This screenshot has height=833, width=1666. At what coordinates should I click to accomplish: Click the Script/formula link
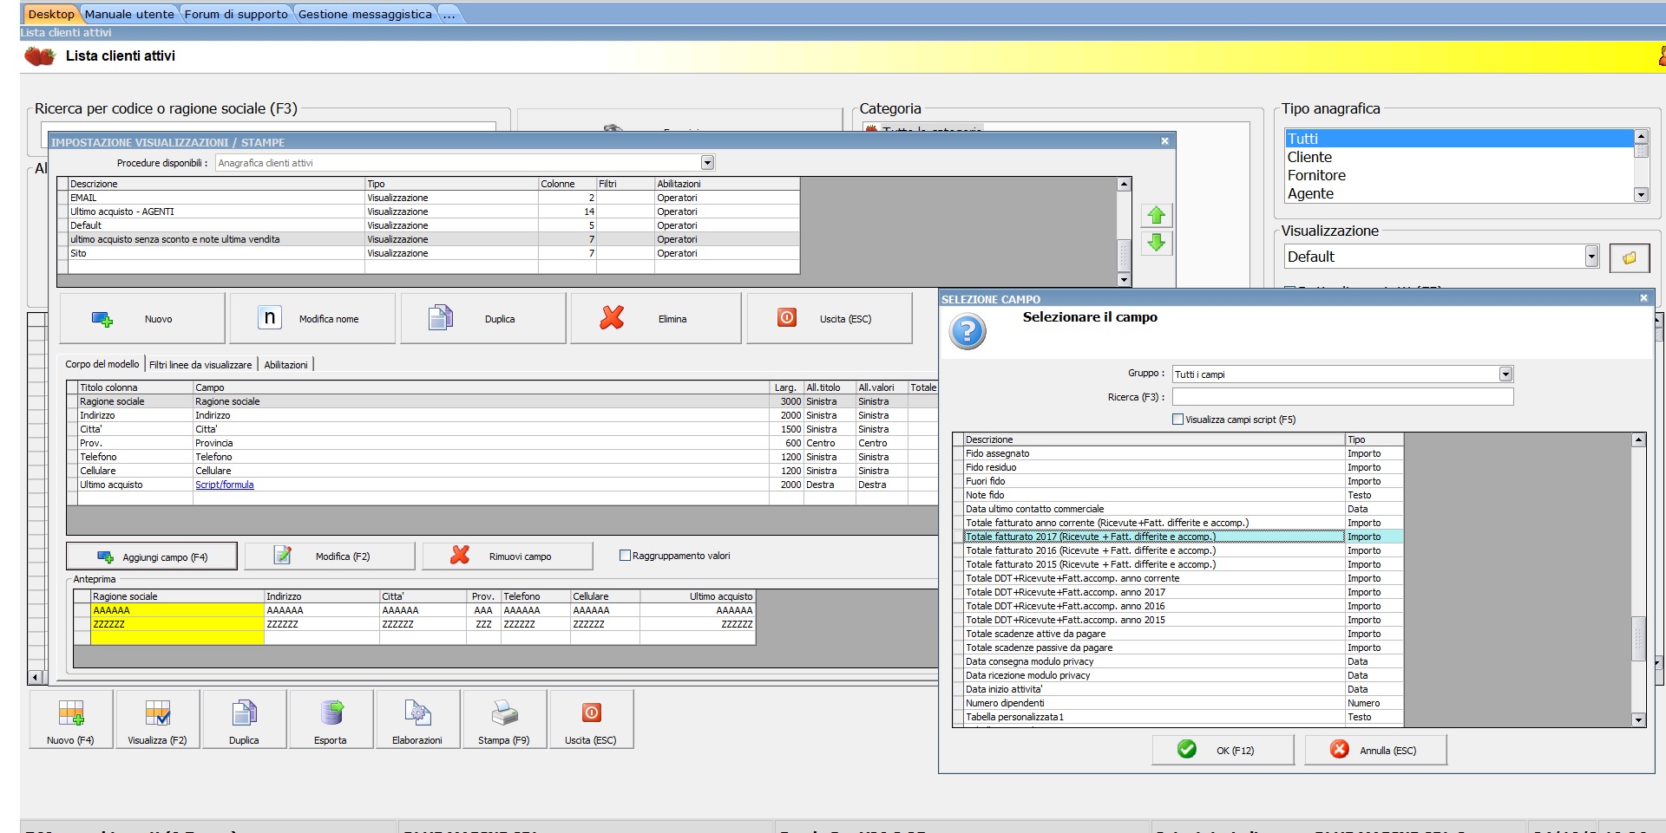click(224, 485)
